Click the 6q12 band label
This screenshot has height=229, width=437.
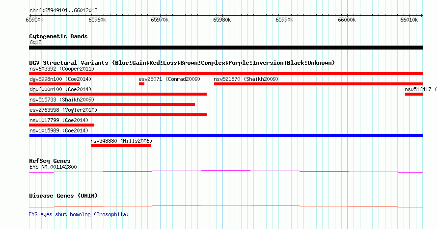35,43
